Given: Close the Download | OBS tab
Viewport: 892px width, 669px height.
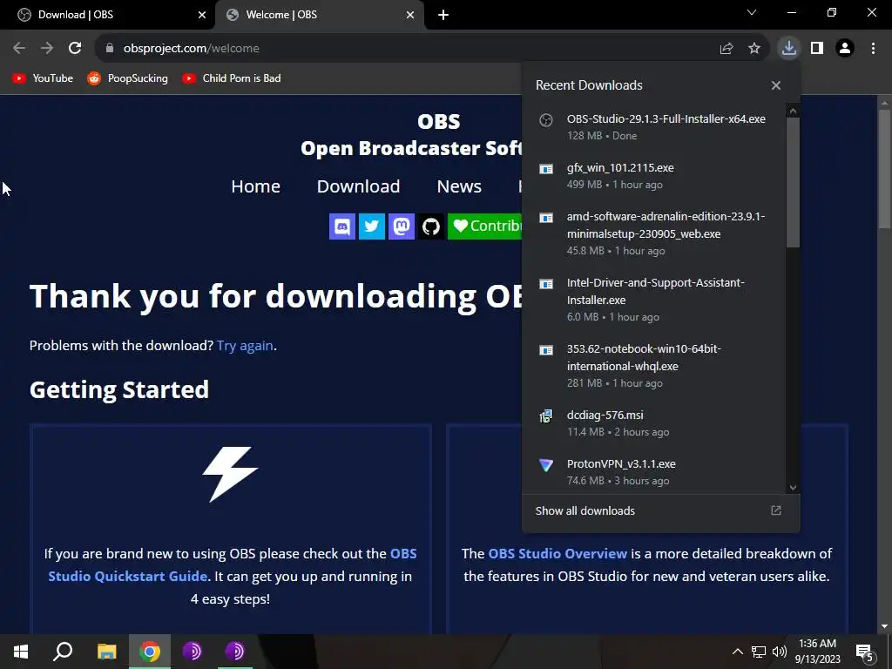Looking at the screenshot, I should [x=202, y=16].
